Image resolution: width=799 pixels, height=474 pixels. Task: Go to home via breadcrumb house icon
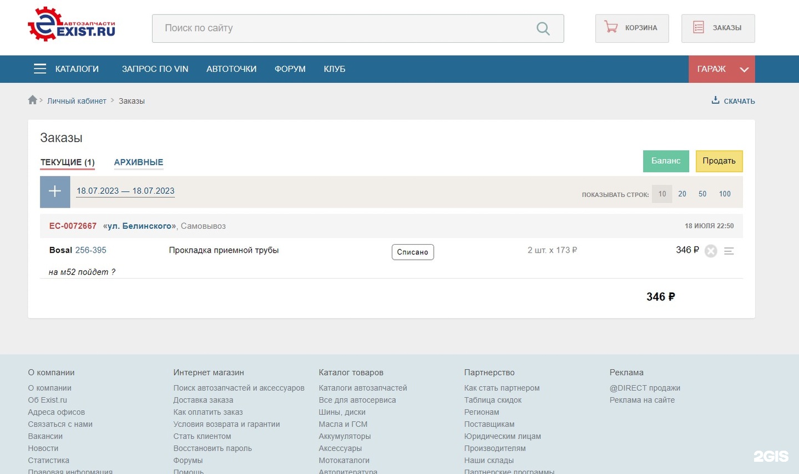click(33, 100)
